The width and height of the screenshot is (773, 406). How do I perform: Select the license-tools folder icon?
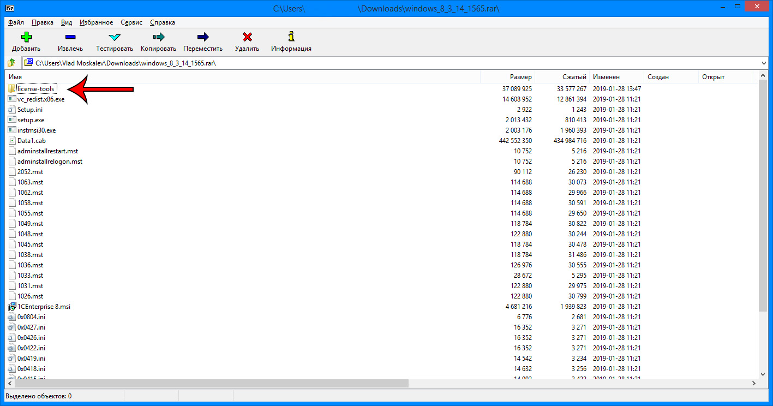pos(12,88)
